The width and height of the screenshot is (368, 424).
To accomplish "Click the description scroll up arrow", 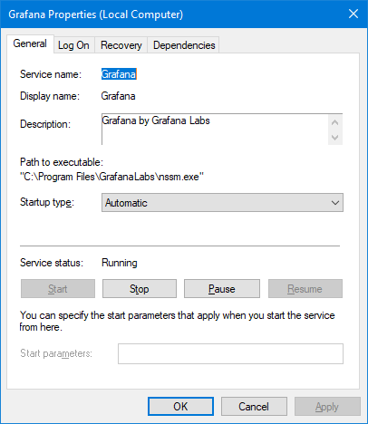I will [334, 122].
